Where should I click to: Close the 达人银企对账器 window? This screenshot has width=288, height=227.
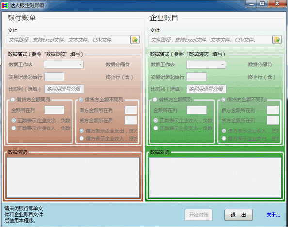pyautogui.click(x=277, y=4)
